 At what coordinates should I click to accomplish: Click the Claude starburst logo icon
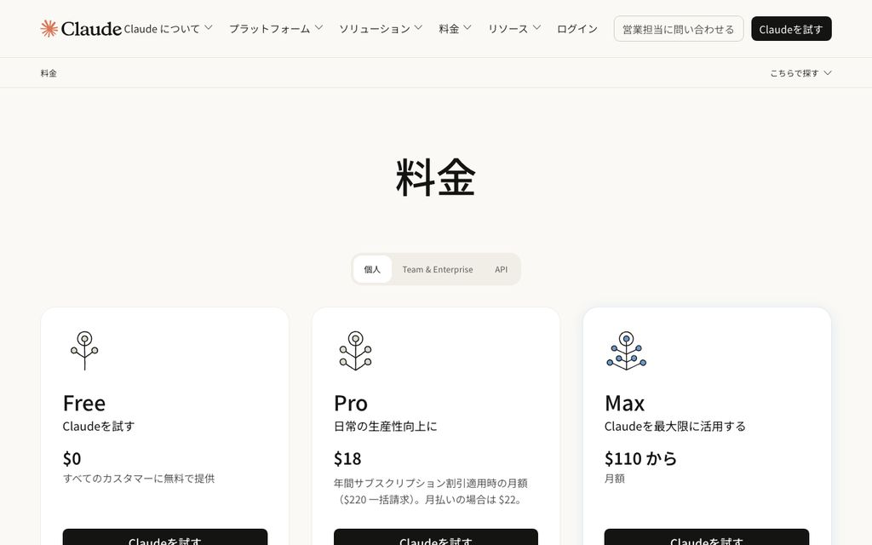pyautogui.click(x=49, y=28)
